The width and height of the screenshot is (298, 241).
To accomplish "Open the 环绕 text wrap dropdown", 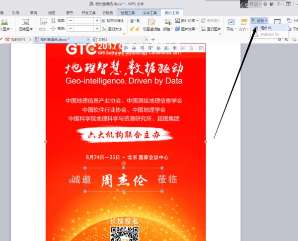I will tap(231, 25).
